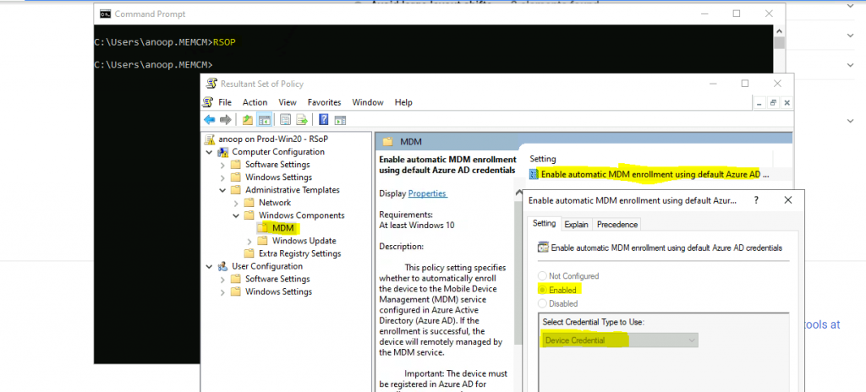Close the policy properties dialog
866x392 pixels.
pos(788,200)
